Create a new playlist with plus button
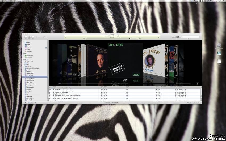This screenshot has height=141, width=226. (25, 102)
